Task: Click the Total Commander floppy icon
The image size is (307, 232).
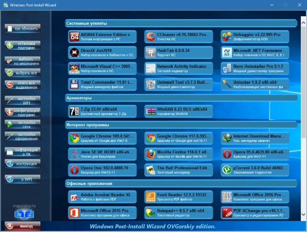Action: click(x=74, y=85)
